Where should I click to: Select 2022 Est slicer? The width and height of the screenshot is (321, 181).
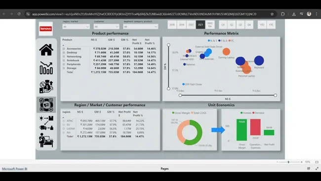click(210, 25)
